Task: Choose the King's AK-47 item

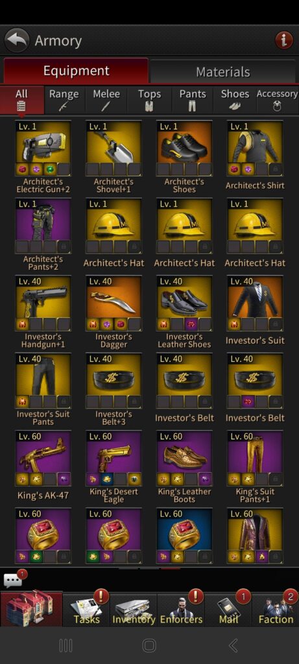Action: click(43, 466)
